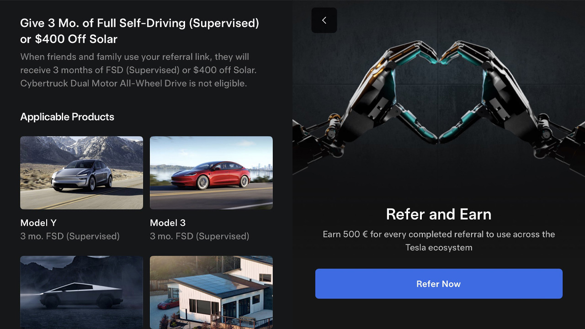Click the Model Y product name
The width and height of the screenshot is (585, 329).
tap(38, 223)
